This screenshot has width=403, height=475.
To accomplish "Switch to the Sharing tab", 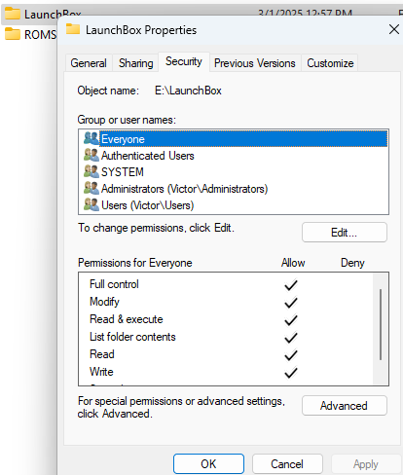I will (x=135, y=63).
